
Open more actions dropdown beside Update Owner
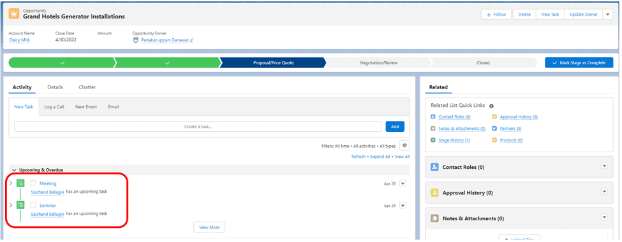point(607,15)
